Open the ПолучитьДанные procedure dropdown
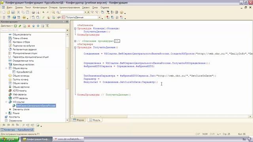Screen dimensions: 253x142 click(x=99, y=17)
